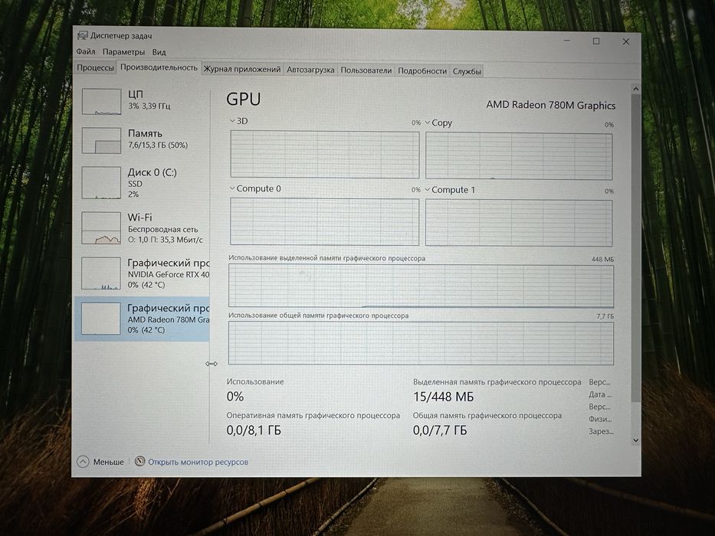The width and height of the screenshot is (715, 536).
Task: Open the Compute 0 engine dropdown
Action: (x=232, y=188)
